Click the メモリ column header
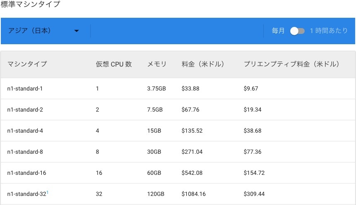Screen dimensions: 356x205 (x=157, y=64)
